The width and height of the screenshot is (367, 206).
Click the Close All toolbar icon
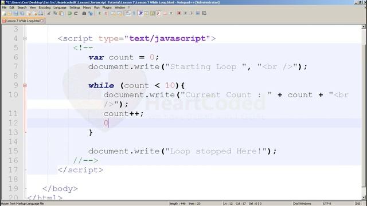[x=35, y=13]
